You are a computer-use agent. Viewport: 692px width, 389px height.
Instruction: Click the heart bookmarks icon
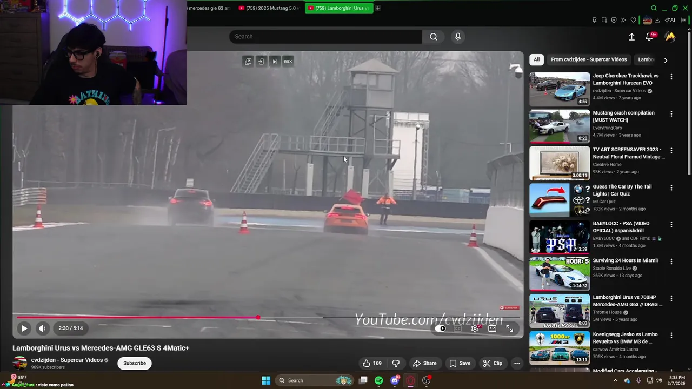point(634,20)
